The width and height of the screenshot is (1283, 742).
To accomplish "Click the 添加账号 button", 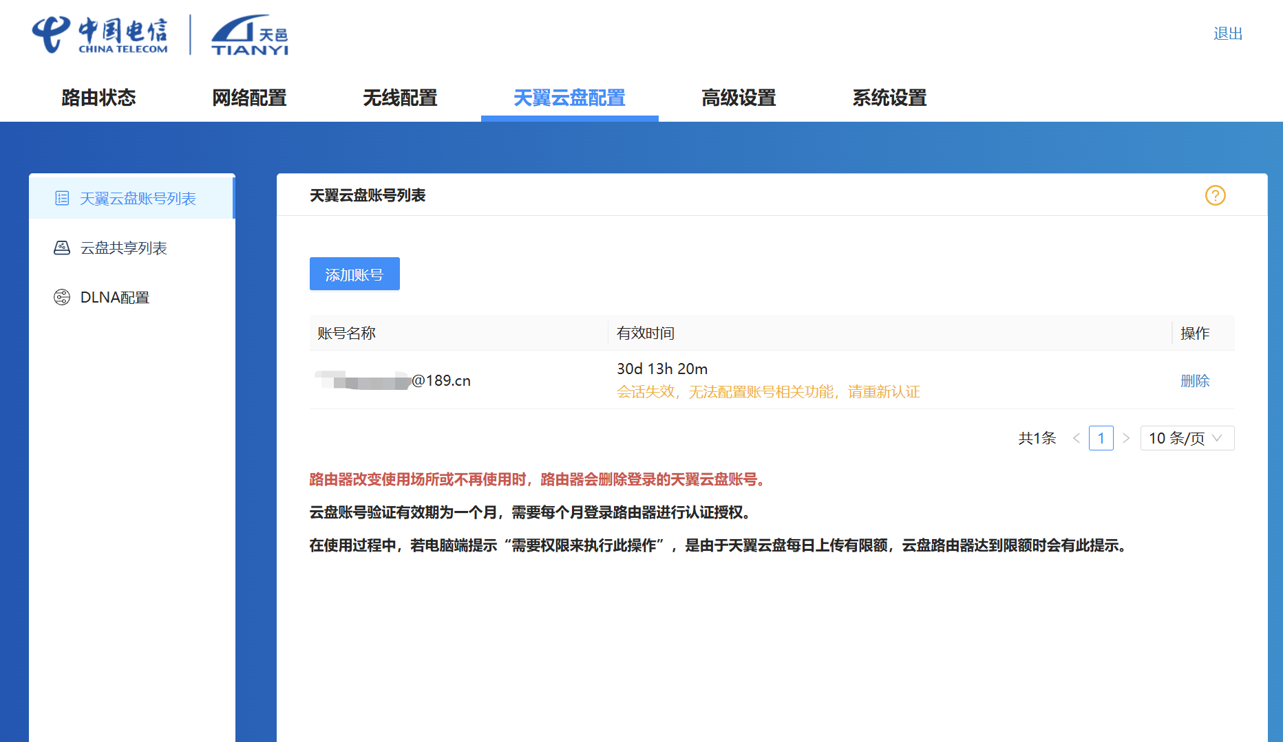I will point(354,274).
